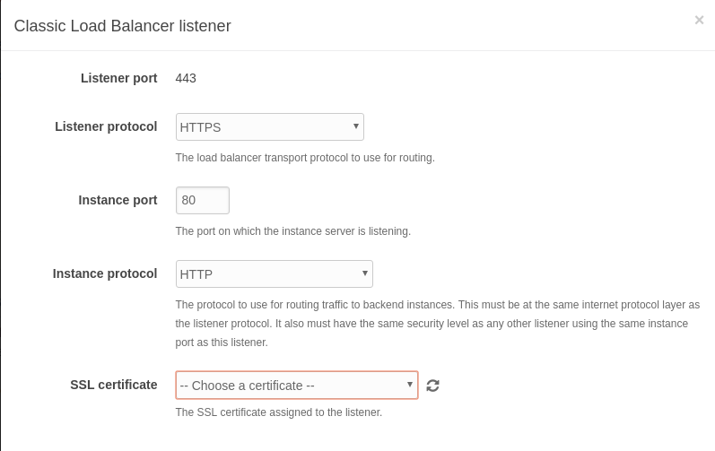Click the arrow on the certificate select box
This screenshot has width=715, height=451.
coord(410,385)
